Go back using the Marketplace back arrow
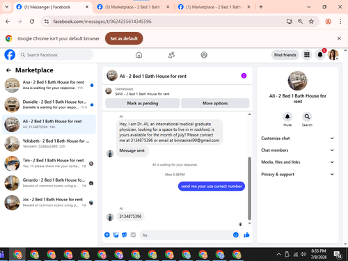This screenshot has height=261, width=348. [8, 70]
